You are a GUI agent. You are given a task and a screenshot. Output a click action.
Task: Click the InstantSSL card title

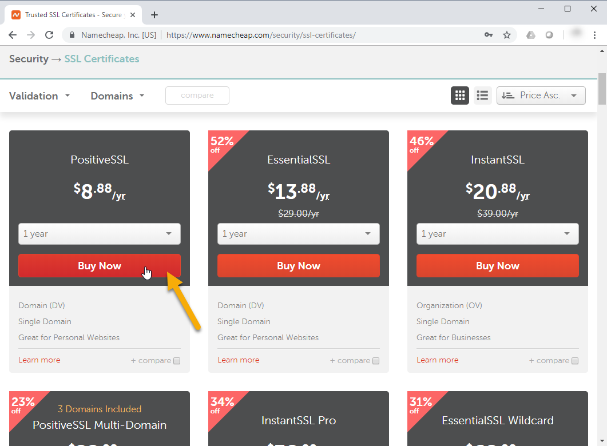498,160
